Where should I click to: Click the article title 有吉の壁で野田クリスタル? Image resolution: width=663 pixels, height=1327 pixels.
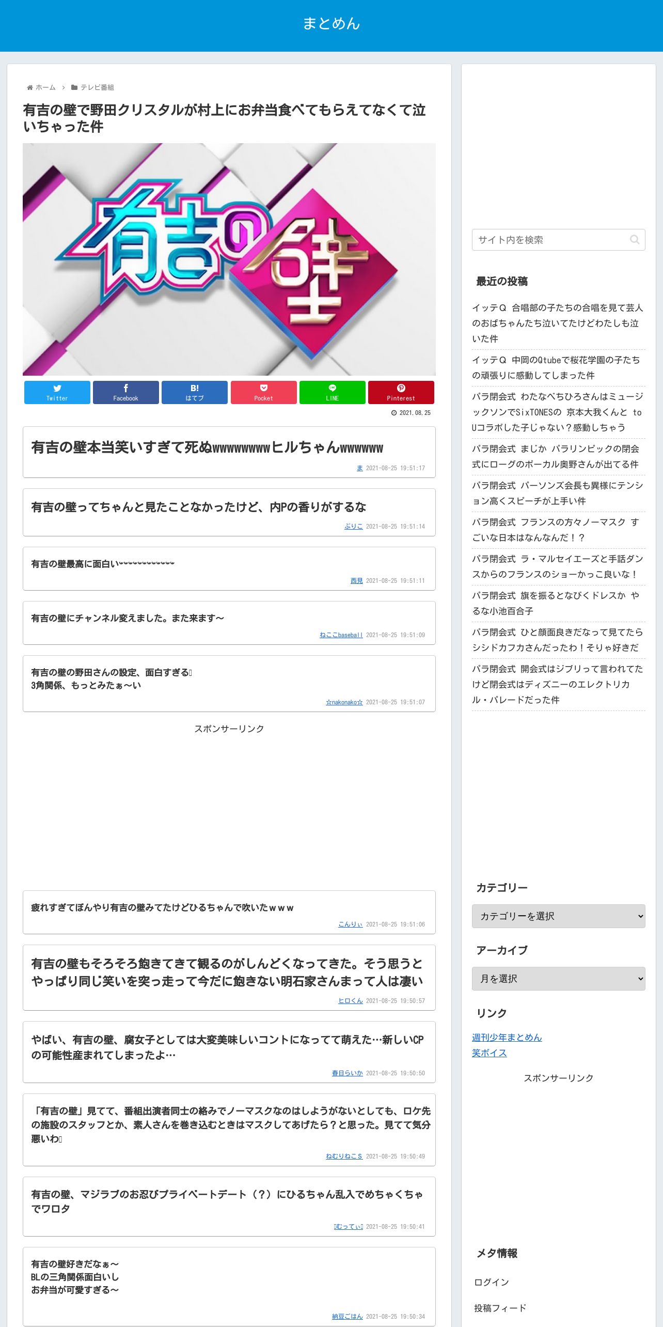(225, 118)
